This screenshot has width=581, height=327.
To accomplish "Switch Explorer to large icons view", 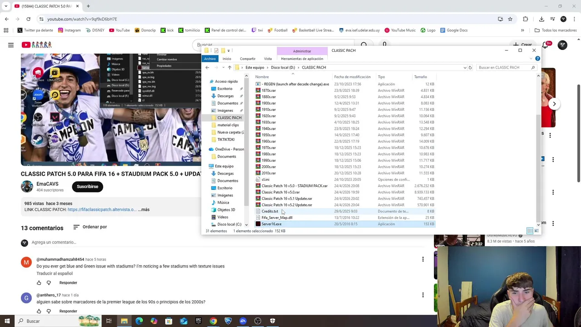I will click(537, 231).
